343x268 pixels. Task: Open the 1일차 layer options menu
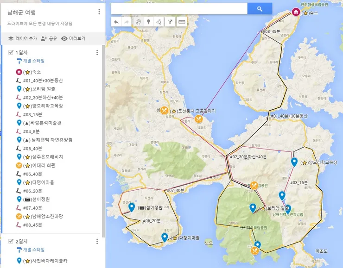pos(97,52)
